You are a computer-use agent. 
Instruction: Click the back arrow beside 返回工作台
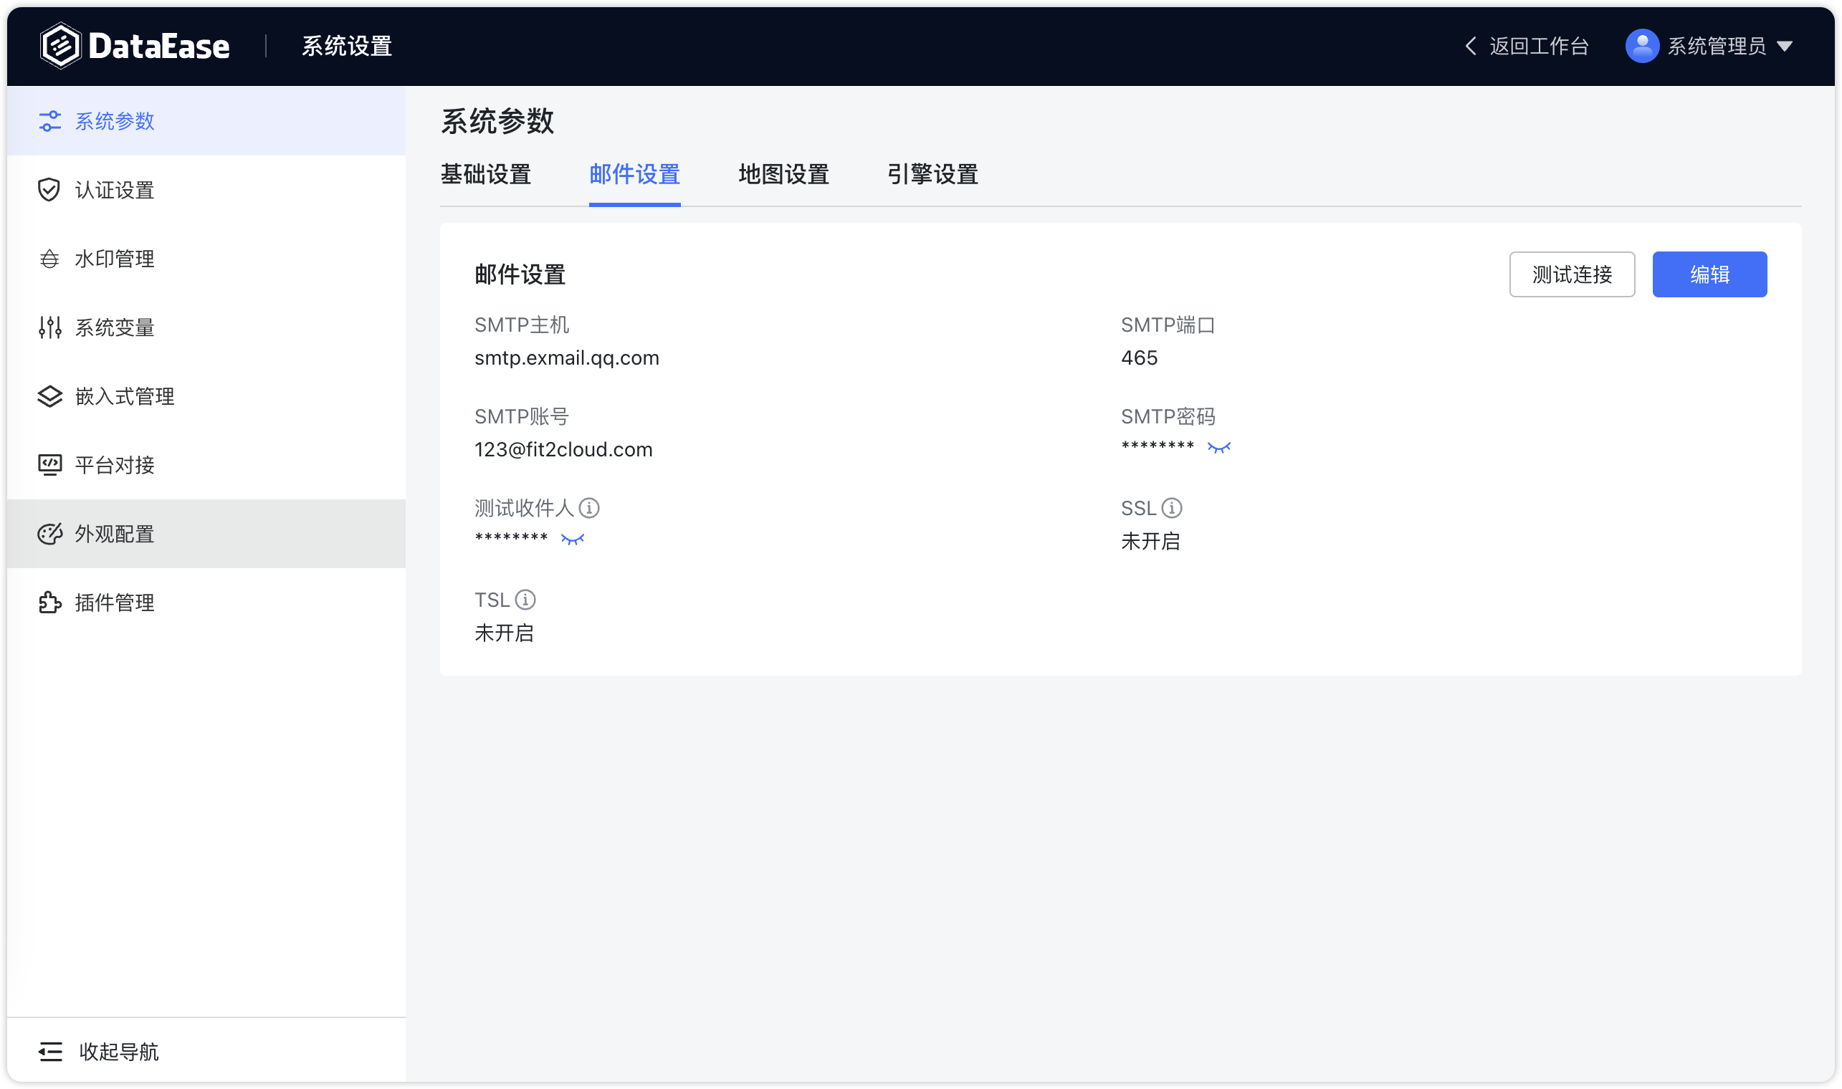click(x=1471, y=47)
